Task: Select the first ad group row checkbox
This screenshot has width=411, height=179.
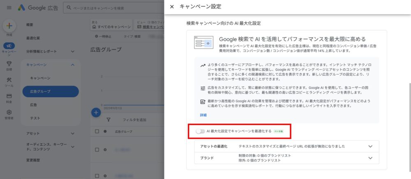Action: pos(97,150)
